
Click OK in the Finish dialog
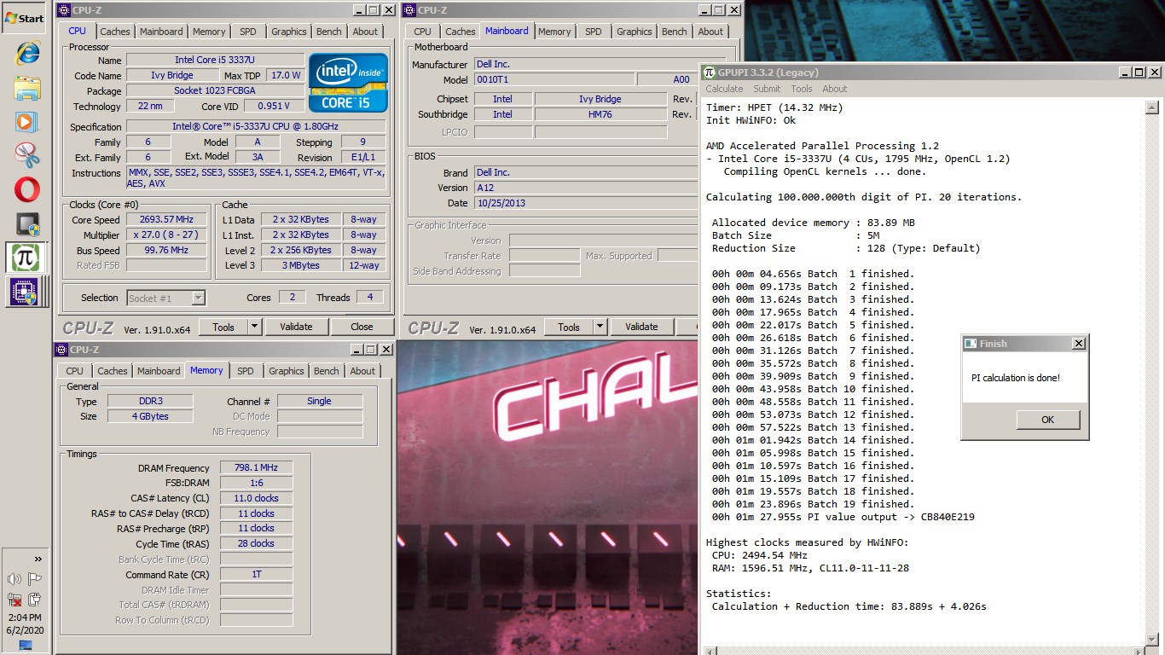[x=1047, y=420]
